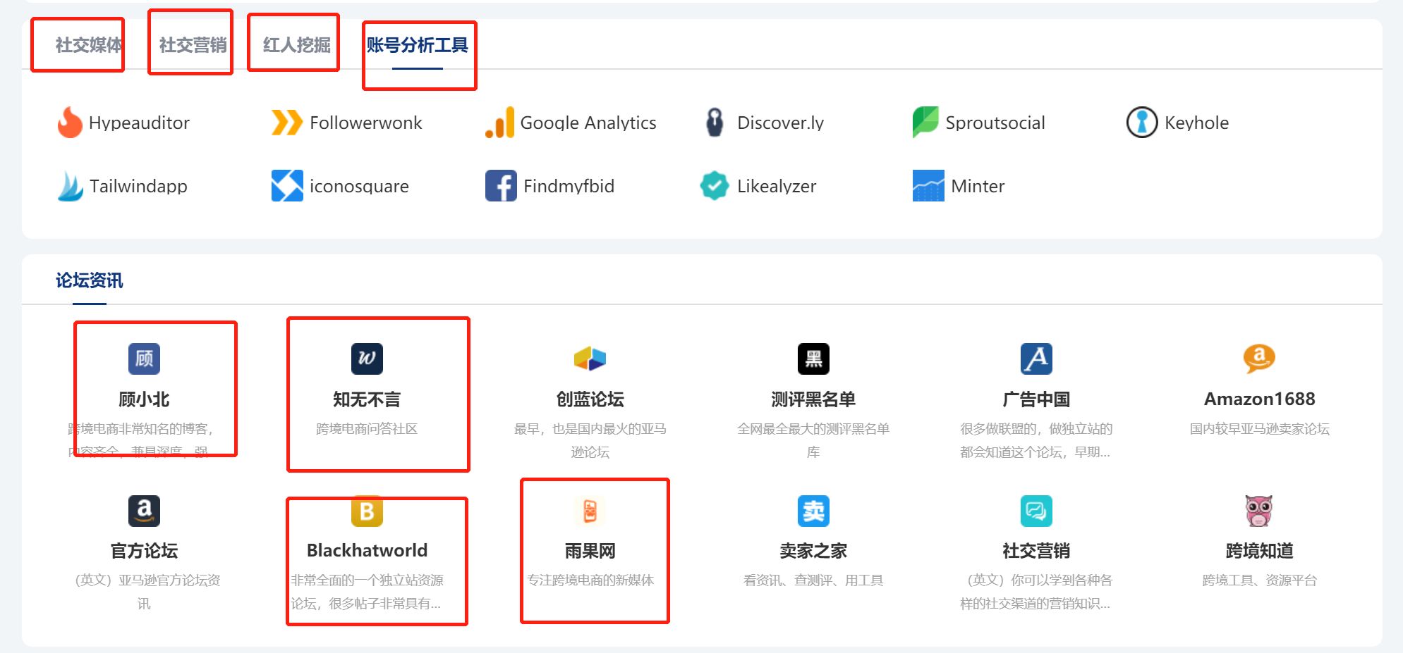Open Followerwonk via its double-arrow icon
This screenshot has width=1403, height=653.
(x=285, y=122)
